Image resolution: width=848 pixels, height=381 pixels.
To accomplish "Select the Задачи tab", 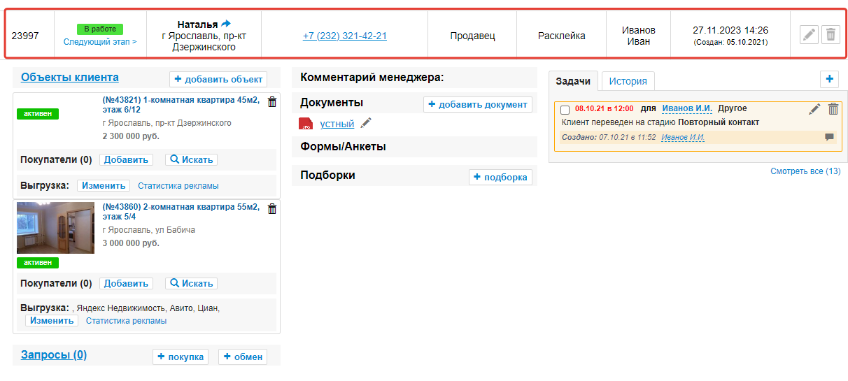I will [x=573, y=81].
